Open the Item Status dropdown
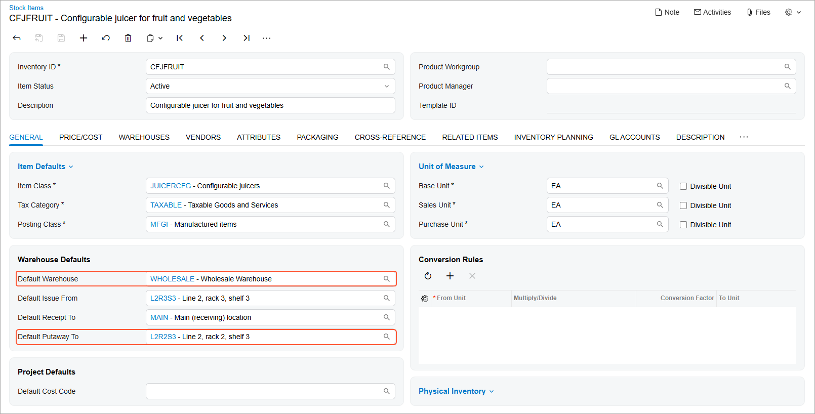 click(386, 86)
